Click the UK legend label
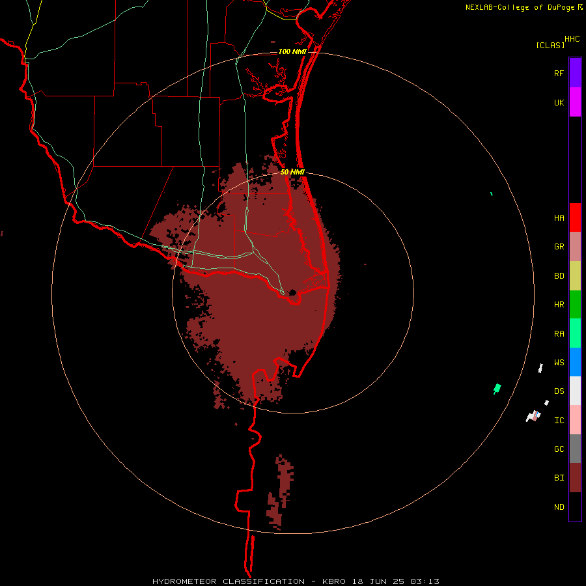This screenshot has width=586, height=586. [x=559, y=102]
